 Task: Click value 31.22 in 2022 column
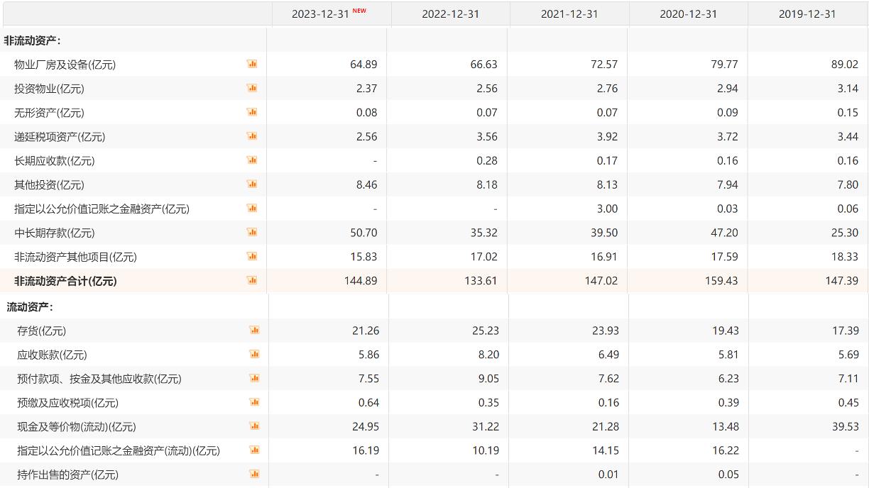point(486,427)
